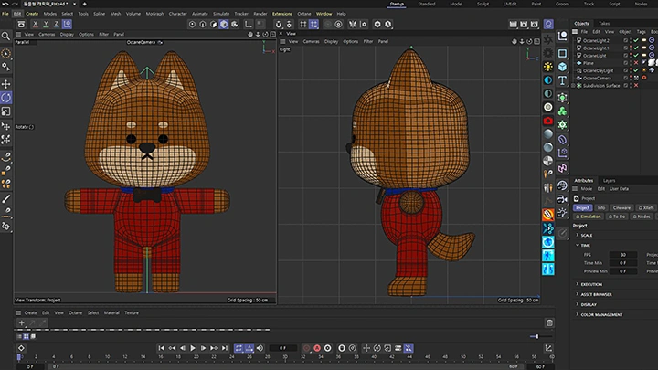This screenshot has width=658, height=370.
Task: Collapse the TIME section
Action: tap(578, 246)
